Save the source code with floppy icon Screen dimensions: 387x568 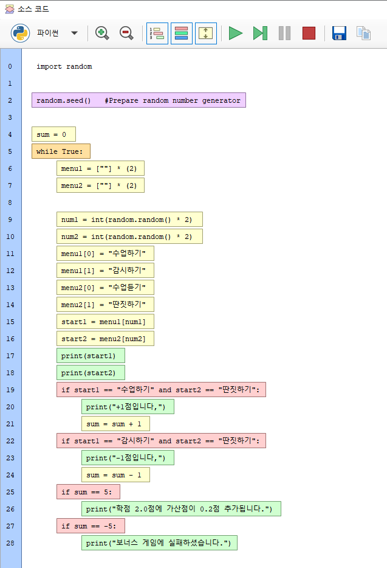(339, 33)
